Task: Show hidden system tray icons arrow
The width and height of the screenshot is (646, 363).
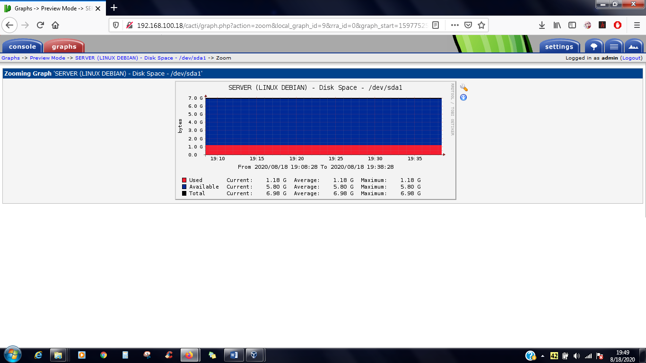Action: 542,355
